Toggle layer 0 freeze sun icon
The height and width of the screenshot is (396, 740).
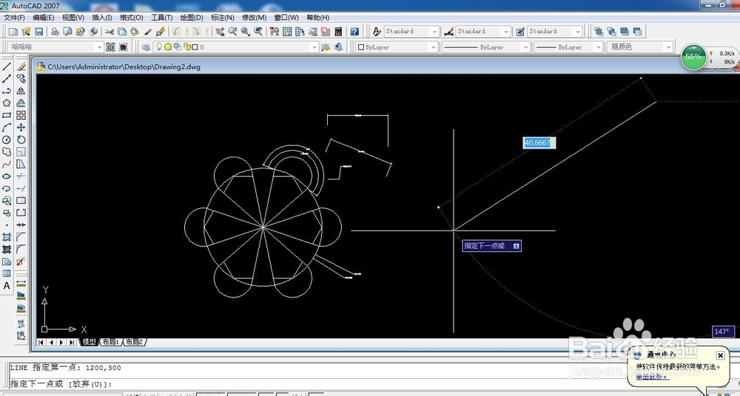tap(168, 47)
